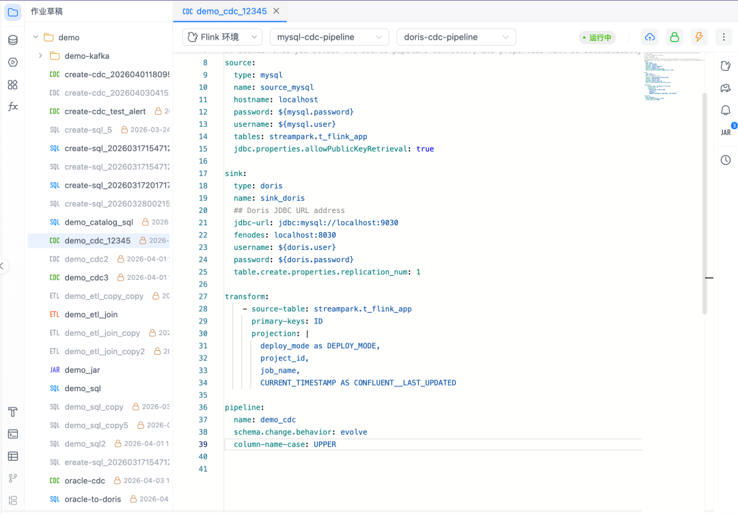
Task: Select job demo_cdc3 in the tree
Action: (86, 277)
